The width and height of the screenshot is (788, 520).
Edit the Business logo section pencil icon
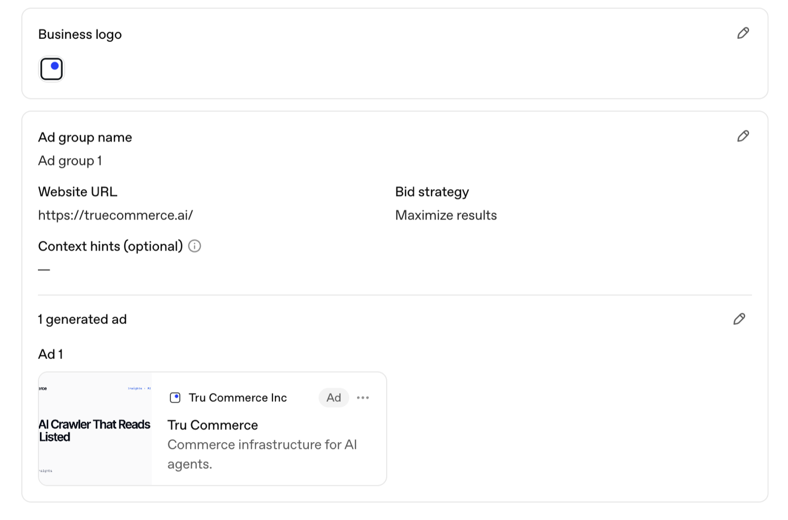[x=743, y=33]
